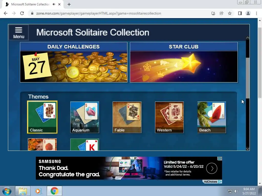The height and width of the screenshot is (196, 262).
Task: Click the Themes heading
Action: [x=38, y=97]
